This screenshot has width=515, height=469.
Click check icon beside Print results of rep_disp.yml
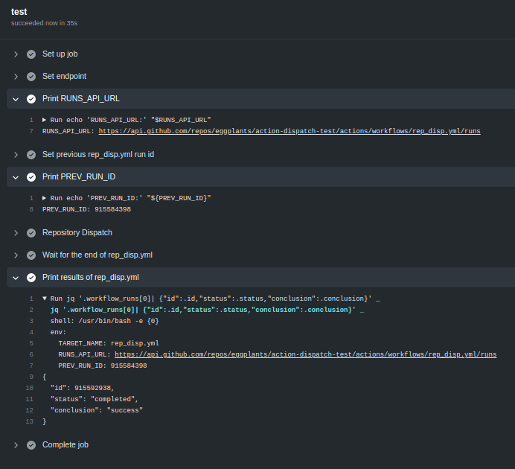click(31, 278)
